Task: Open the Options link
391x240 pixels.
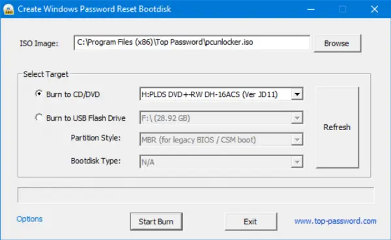Action: [x=29, y=219]
